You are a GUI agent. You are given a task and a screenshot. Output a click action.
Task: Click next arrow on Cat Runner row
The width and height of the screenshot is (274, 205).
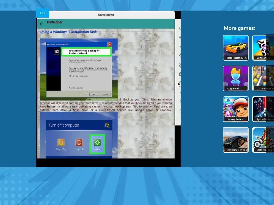click(271, 78)
